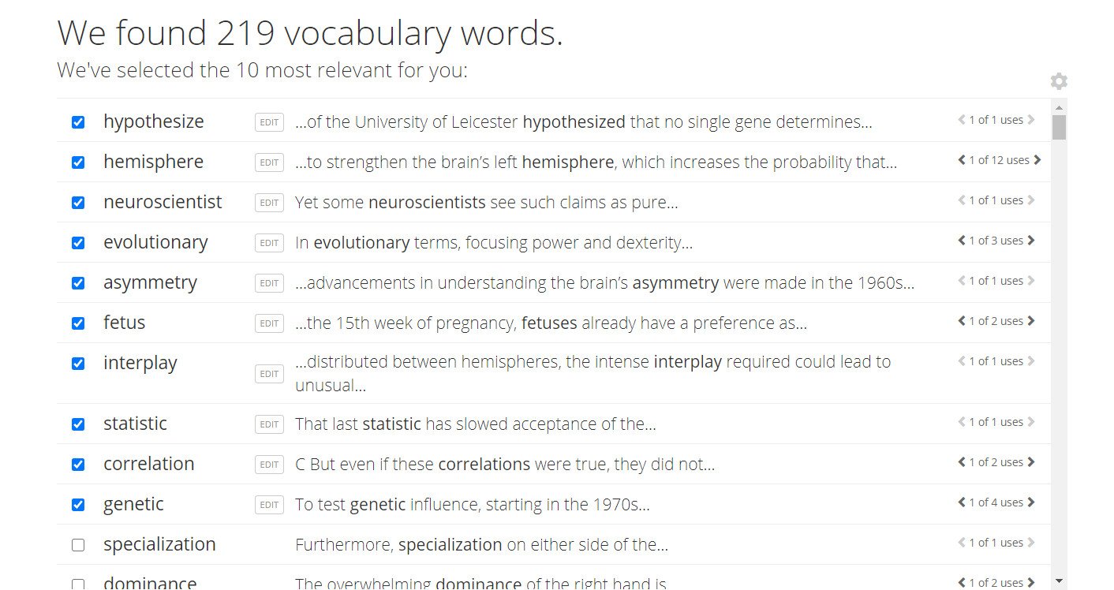1114x590 pixels.
Task: Open the EDIT control for genetic
Action: pos(268,504)
